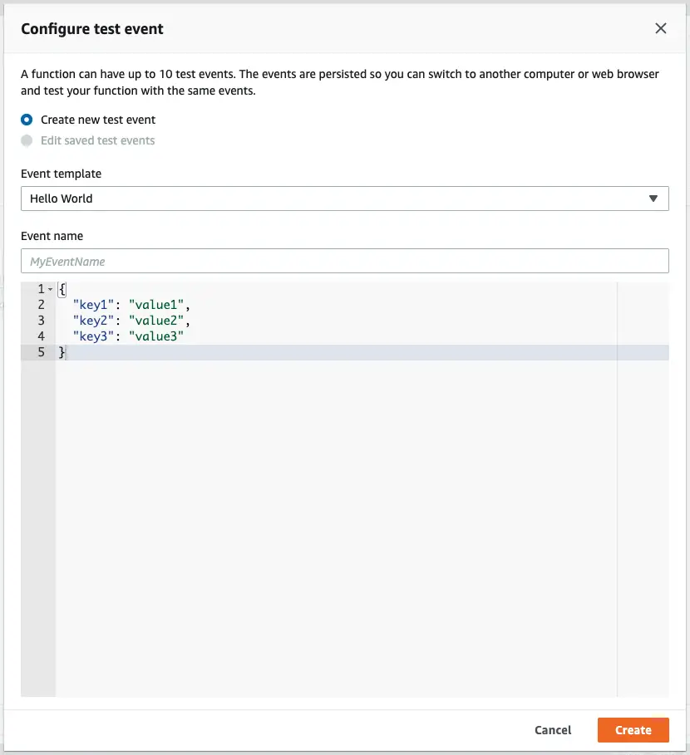The width and height of the screenshot is (690, 755).
Task: Place cursor on the value3 string
Action: [x=157, y=336]
